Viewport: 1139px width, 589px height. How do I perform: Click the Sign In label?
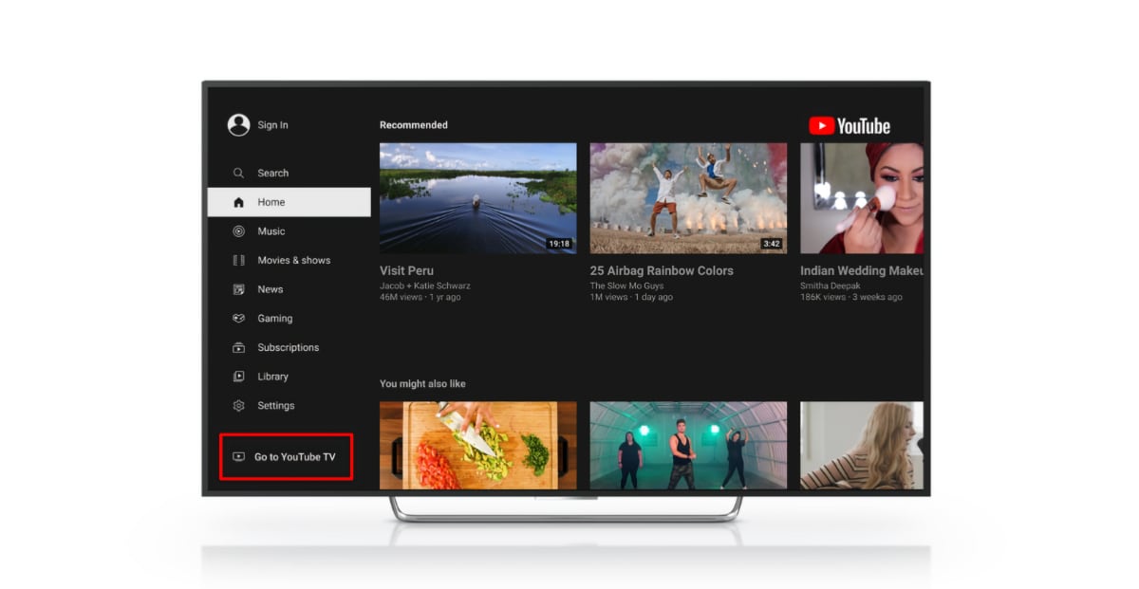(273, 125)
